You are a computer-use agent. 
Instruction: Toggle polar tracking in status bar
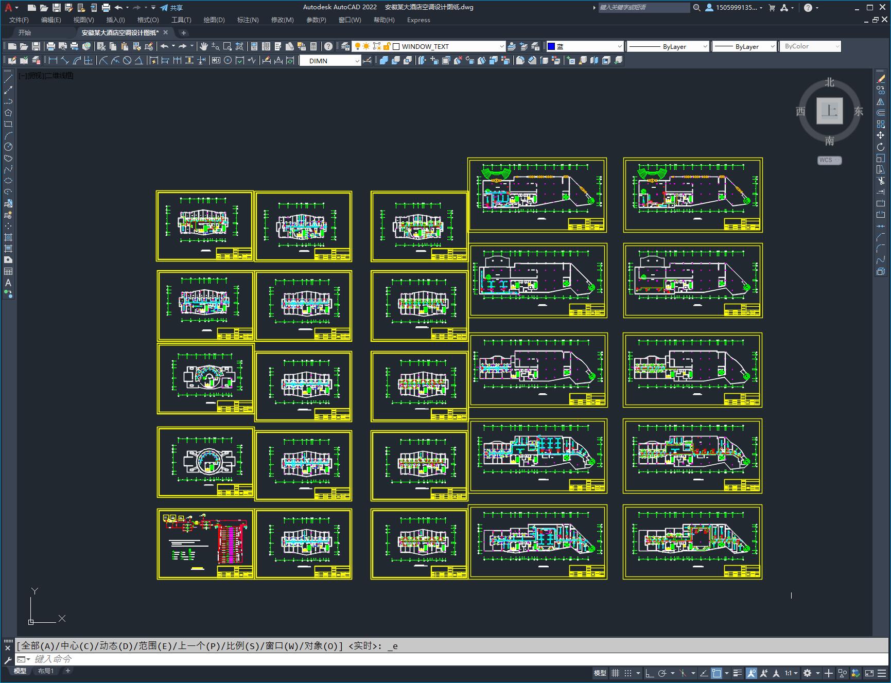tap(662, 673)
